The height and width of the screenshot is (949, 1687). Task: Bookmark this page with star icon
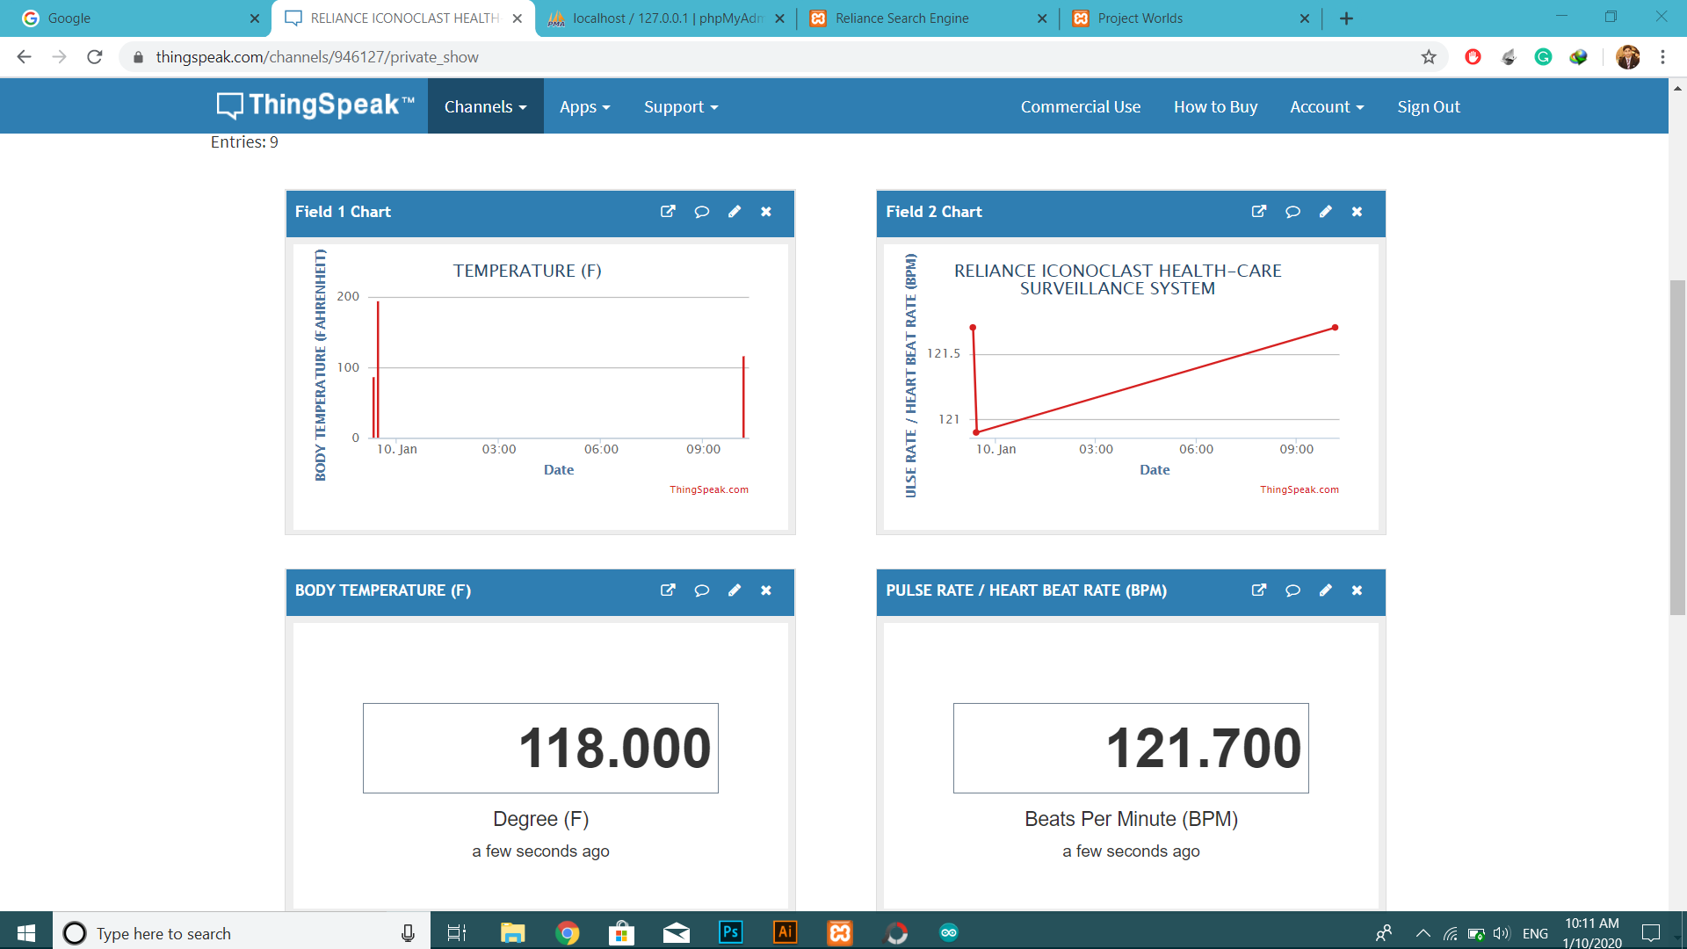(1429, 57)
